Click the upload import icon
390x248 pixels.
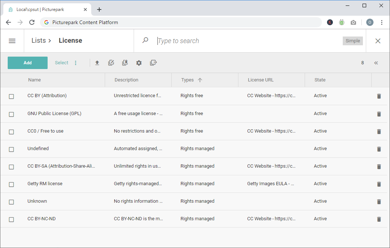(97, 63)
